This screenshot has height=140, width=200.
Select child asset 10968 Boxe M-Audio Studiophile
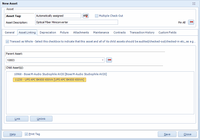coord(60,74)
